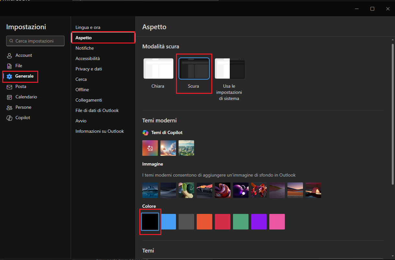
Task: Click the Modalità scura heading
Action: pyautogui.click(x=161, y=46)
